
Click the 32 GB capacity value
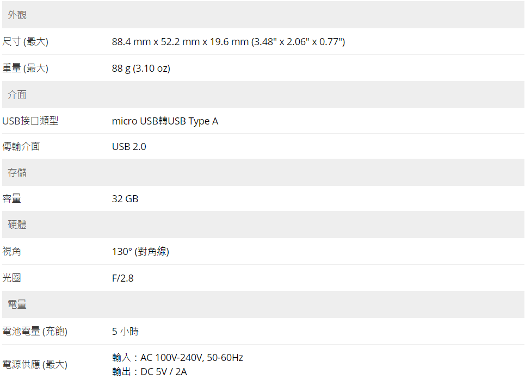point(125,198)
